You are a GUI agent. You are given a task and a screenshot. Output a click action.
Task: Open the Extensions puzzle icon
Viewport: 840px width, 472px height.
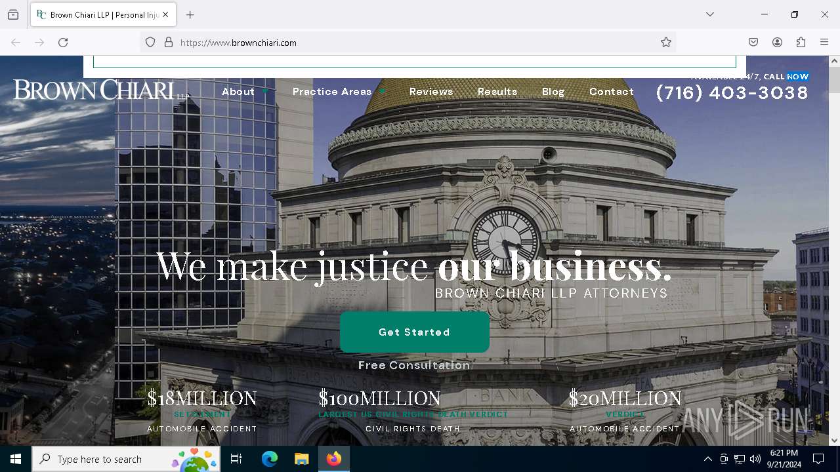tap(801, 42)
